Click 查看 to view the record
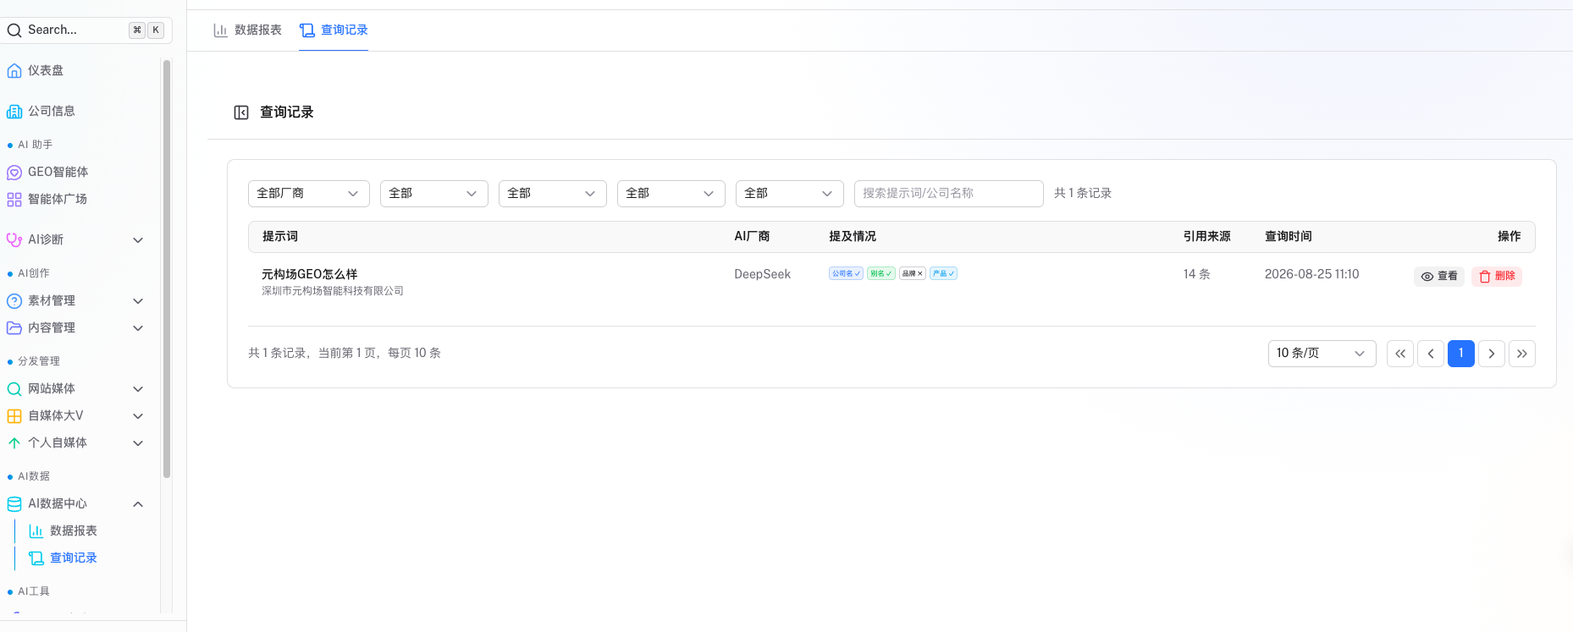Image resolution: width=1573 pixels, height=632 pixels. point(1439,277)
